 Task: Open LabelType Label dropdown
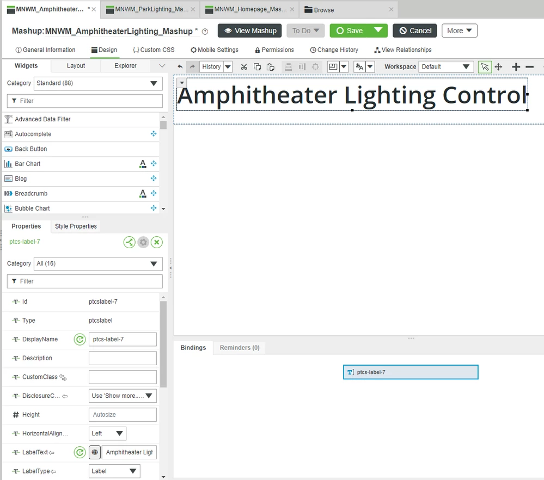(114, 471)
